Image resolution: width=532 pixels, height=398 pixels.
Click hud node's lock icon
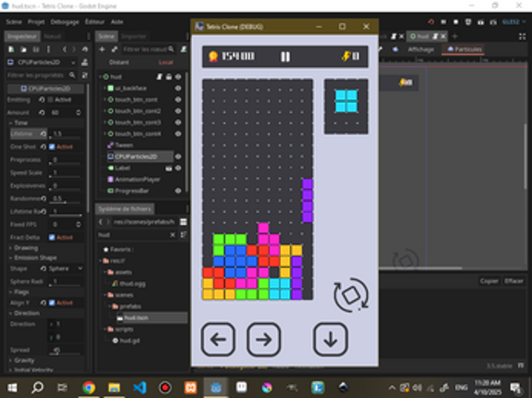(169, 77)
